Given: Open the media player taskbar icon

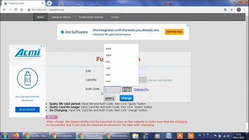Looking at the screenshot, I should 157,136.
